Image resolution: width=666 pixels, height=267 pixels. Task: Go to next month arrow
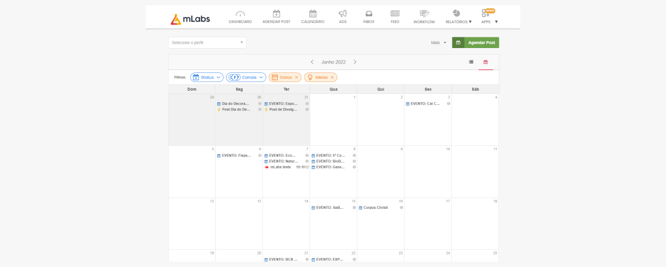(355, 62)
